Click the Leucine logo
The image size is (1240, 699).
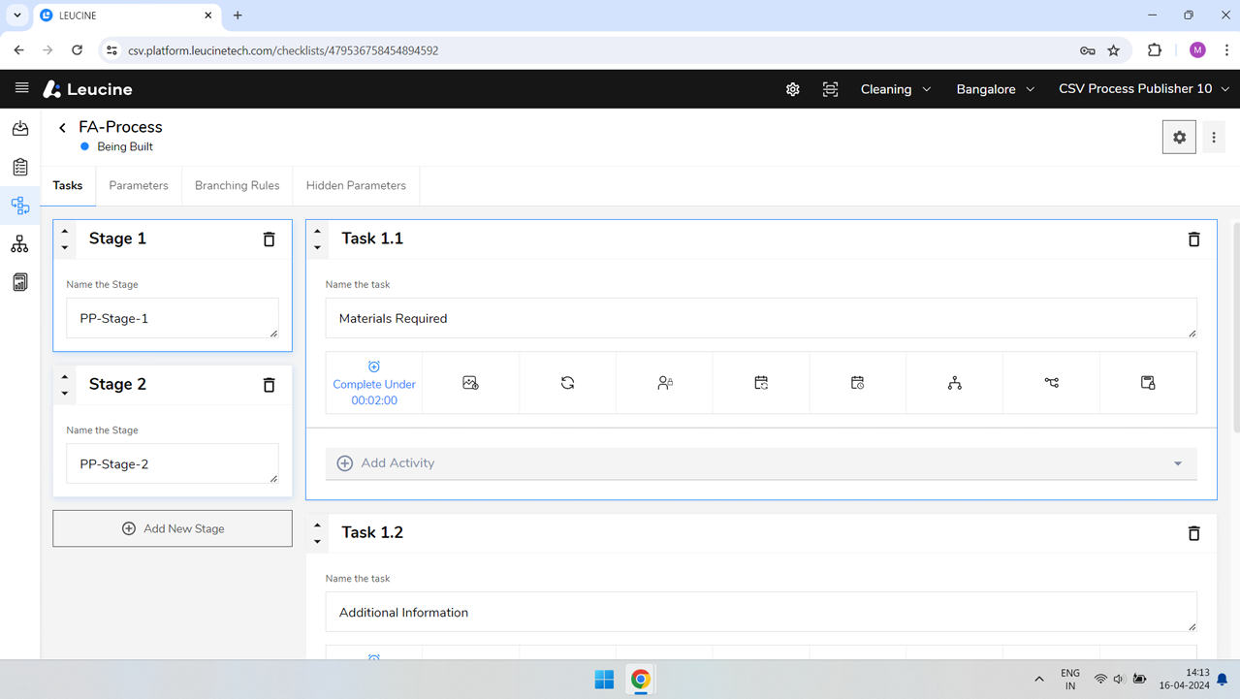pyautogui.click(x=87, y=89)
